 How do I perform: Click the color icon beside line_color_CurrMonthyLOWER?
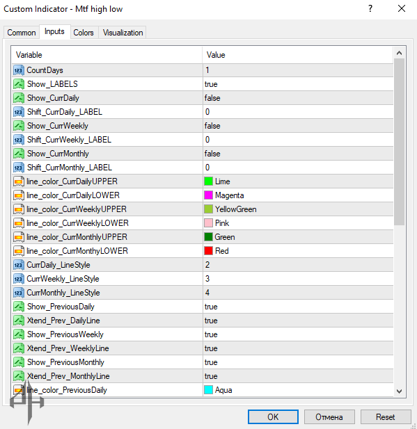click(x=19, y=251)
